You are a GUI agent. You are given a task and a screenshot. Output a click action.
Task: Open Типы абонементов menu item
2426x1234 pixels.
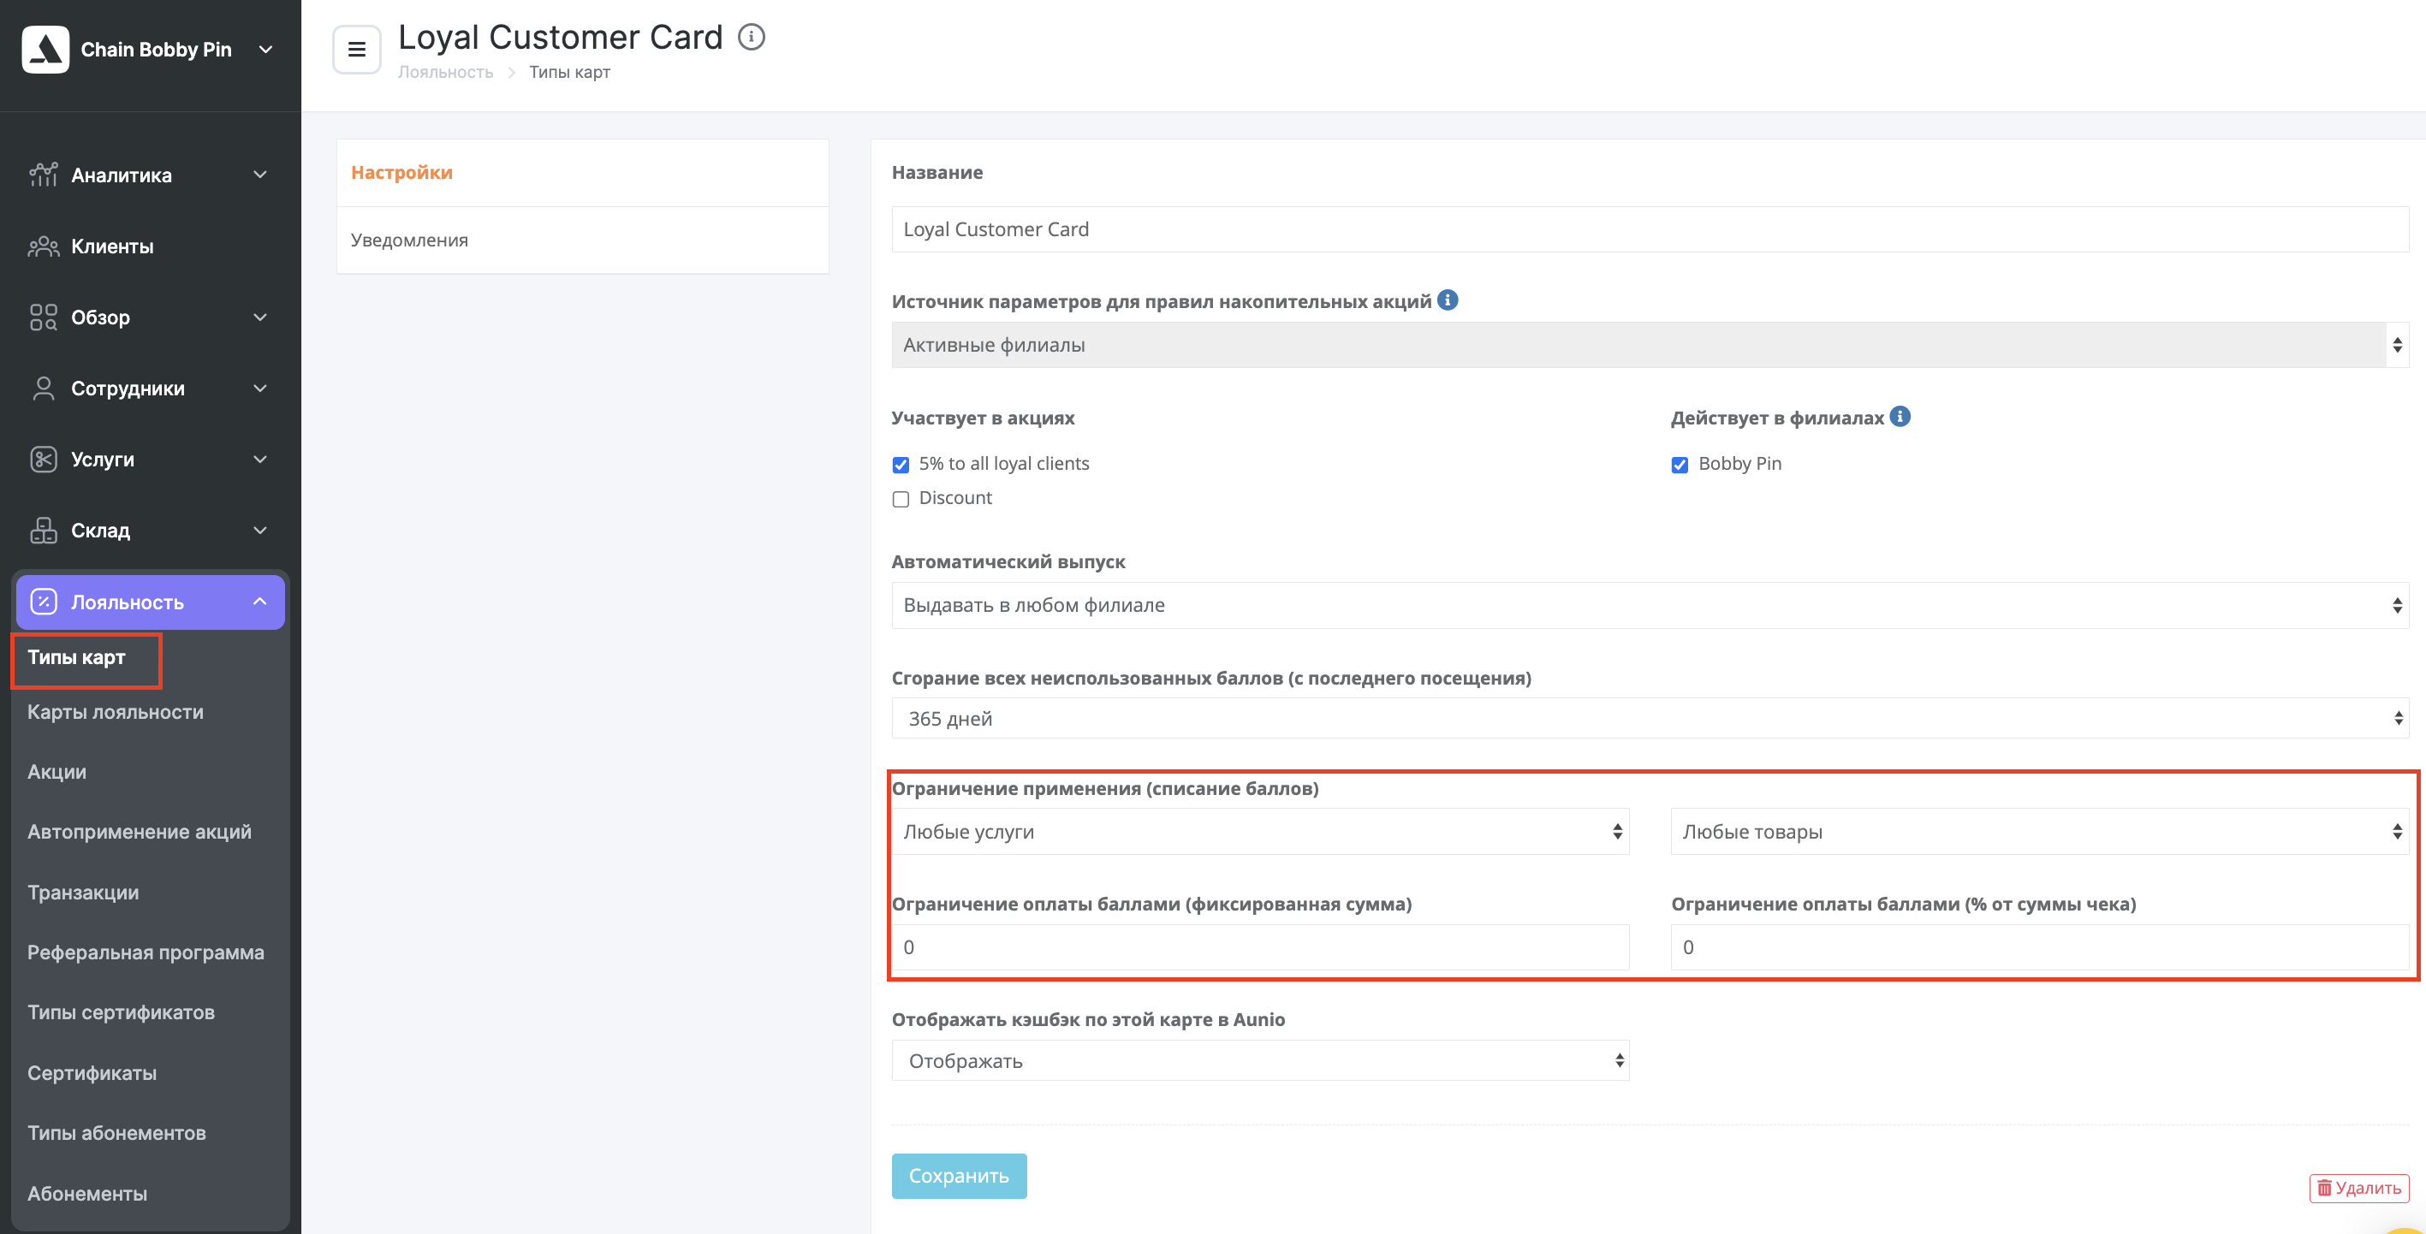116,1133
